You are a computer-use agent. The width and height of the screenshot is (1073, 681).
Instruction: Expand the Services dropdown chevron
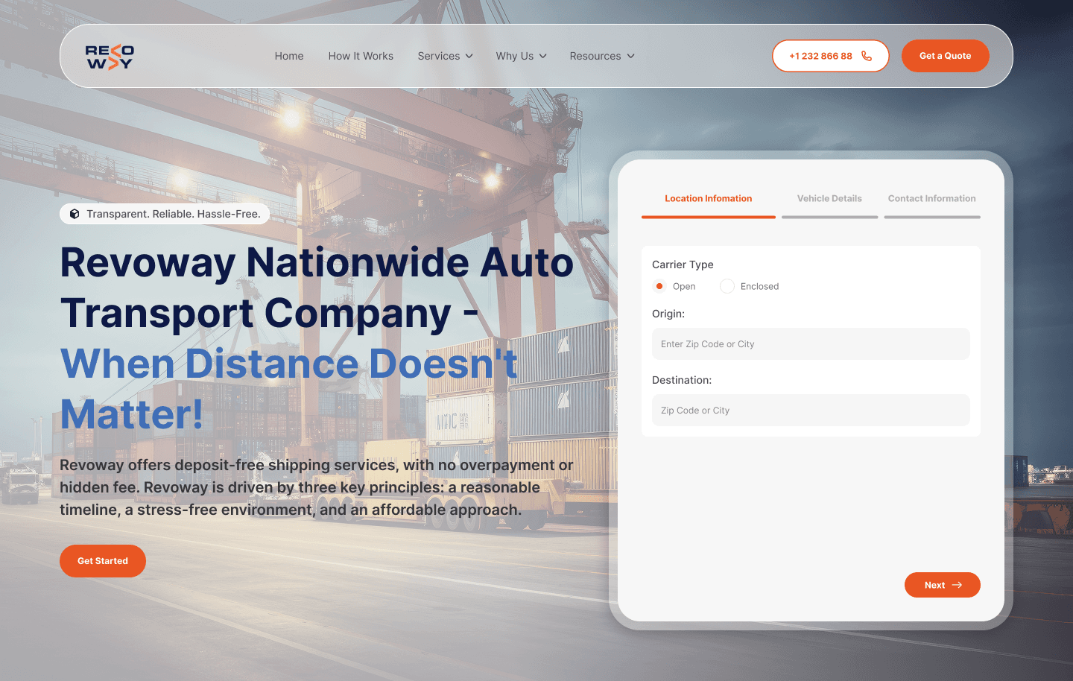point(469,56)
